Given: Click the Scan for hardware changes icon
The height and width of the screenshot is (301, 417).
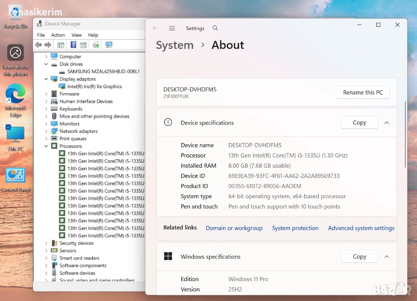Looking at the screenshot, I should point(109,45).
